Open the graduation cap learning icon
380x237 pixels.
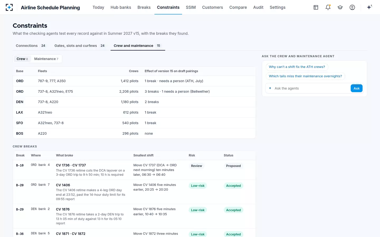coord(340,7)
